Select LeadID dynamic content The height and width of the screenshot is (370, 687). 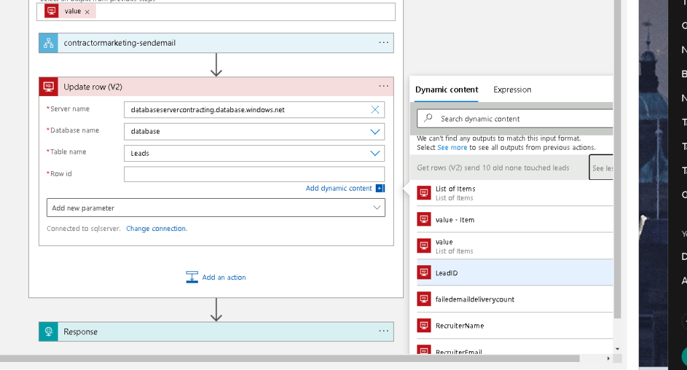coord(515,273)
